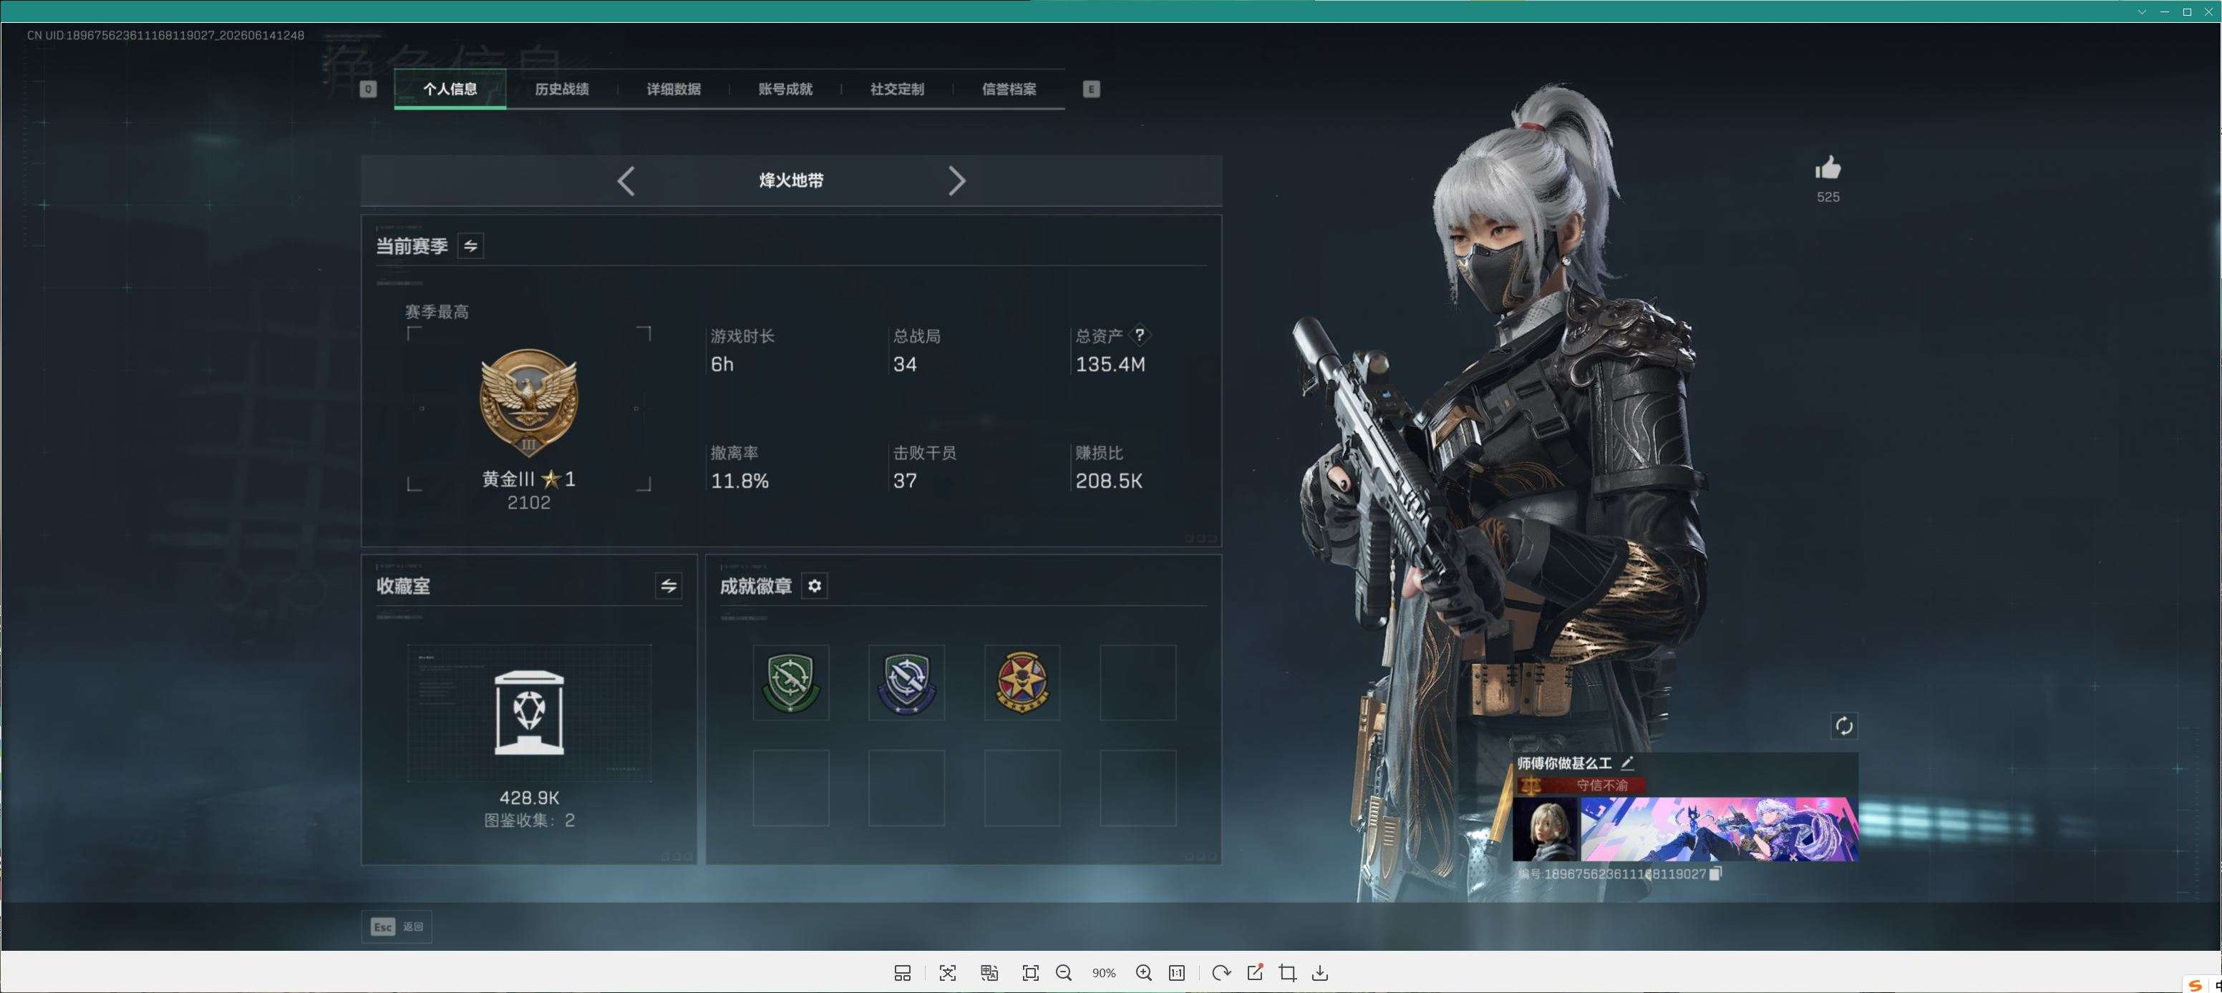Toggle the collection room swap button
2222x993 pixels.
click(669, 586)
